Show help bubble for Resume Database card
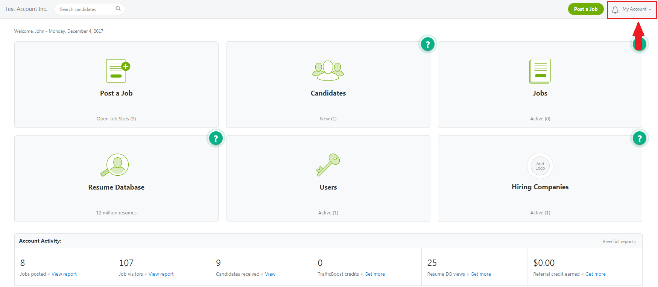 click(216, 138)
